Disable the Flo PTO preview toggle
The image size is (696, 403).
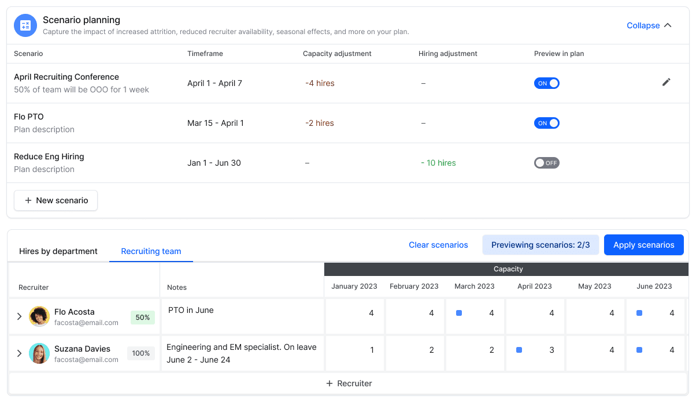[x=546, y=122]
